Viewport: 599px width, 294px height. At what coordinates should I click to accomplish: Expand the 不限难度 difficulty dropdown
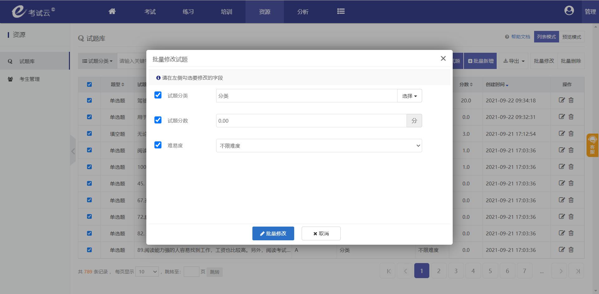click(x=319, y=146)
